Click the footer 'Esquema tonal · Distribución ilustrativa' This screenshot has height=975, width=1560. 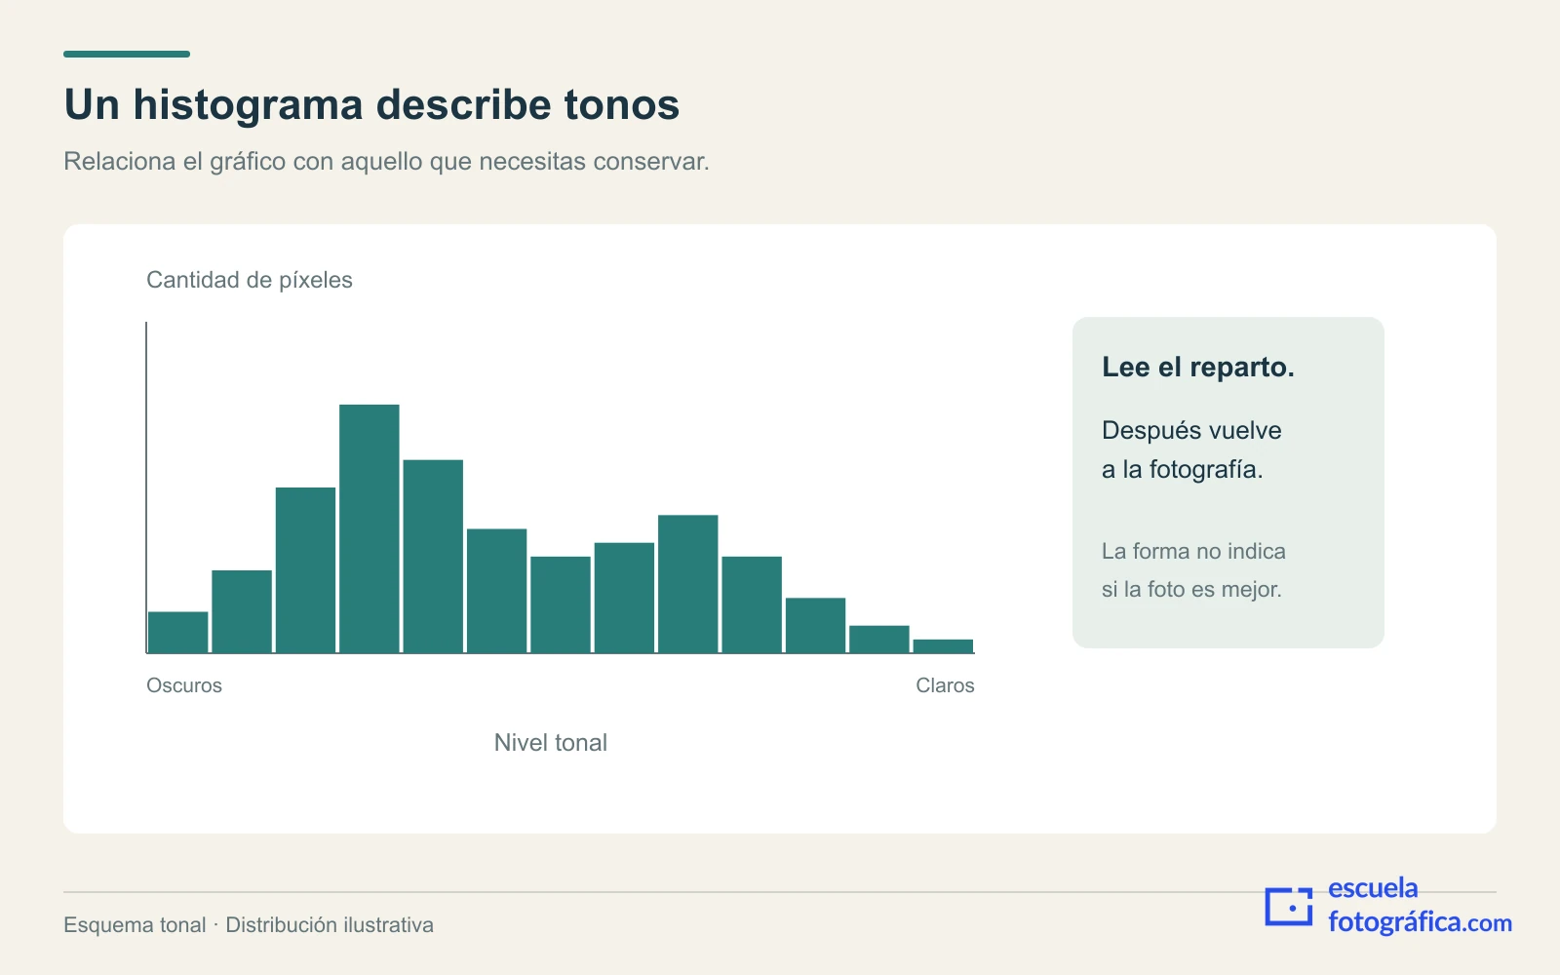point(249,925)
